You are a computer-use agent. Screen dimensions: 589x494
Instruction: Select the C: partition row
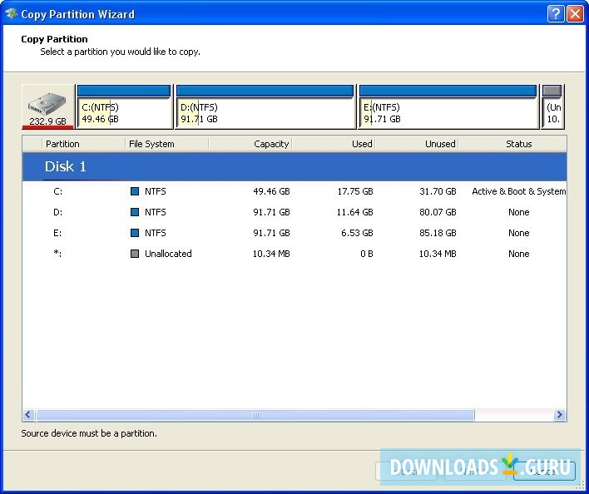(294, 191)
